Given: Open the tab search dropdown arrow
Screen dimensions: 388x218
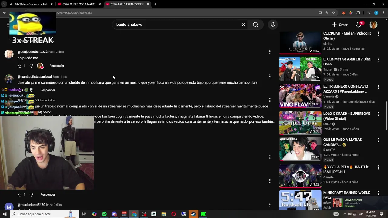Looking at the screenshot, I should pos(4,4).
